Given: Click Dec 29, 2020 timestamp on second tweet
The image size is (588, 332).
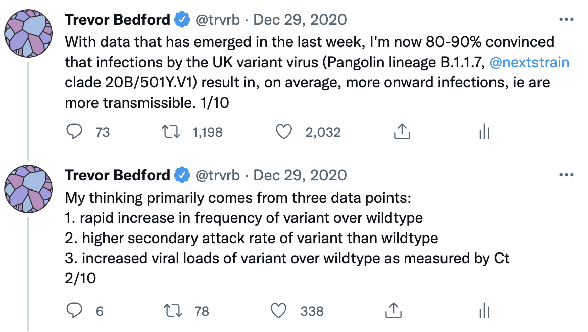Looking at the screenshot, I should (300, 175).
